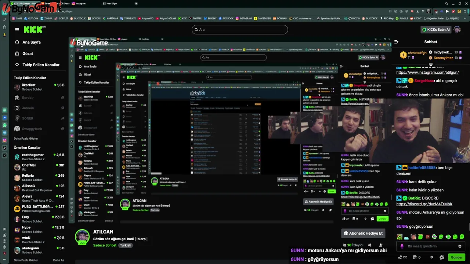The width and height of the screenshot is (470, 264).
Task: Open the REDDIT bookmark
Action: point(416,18)
